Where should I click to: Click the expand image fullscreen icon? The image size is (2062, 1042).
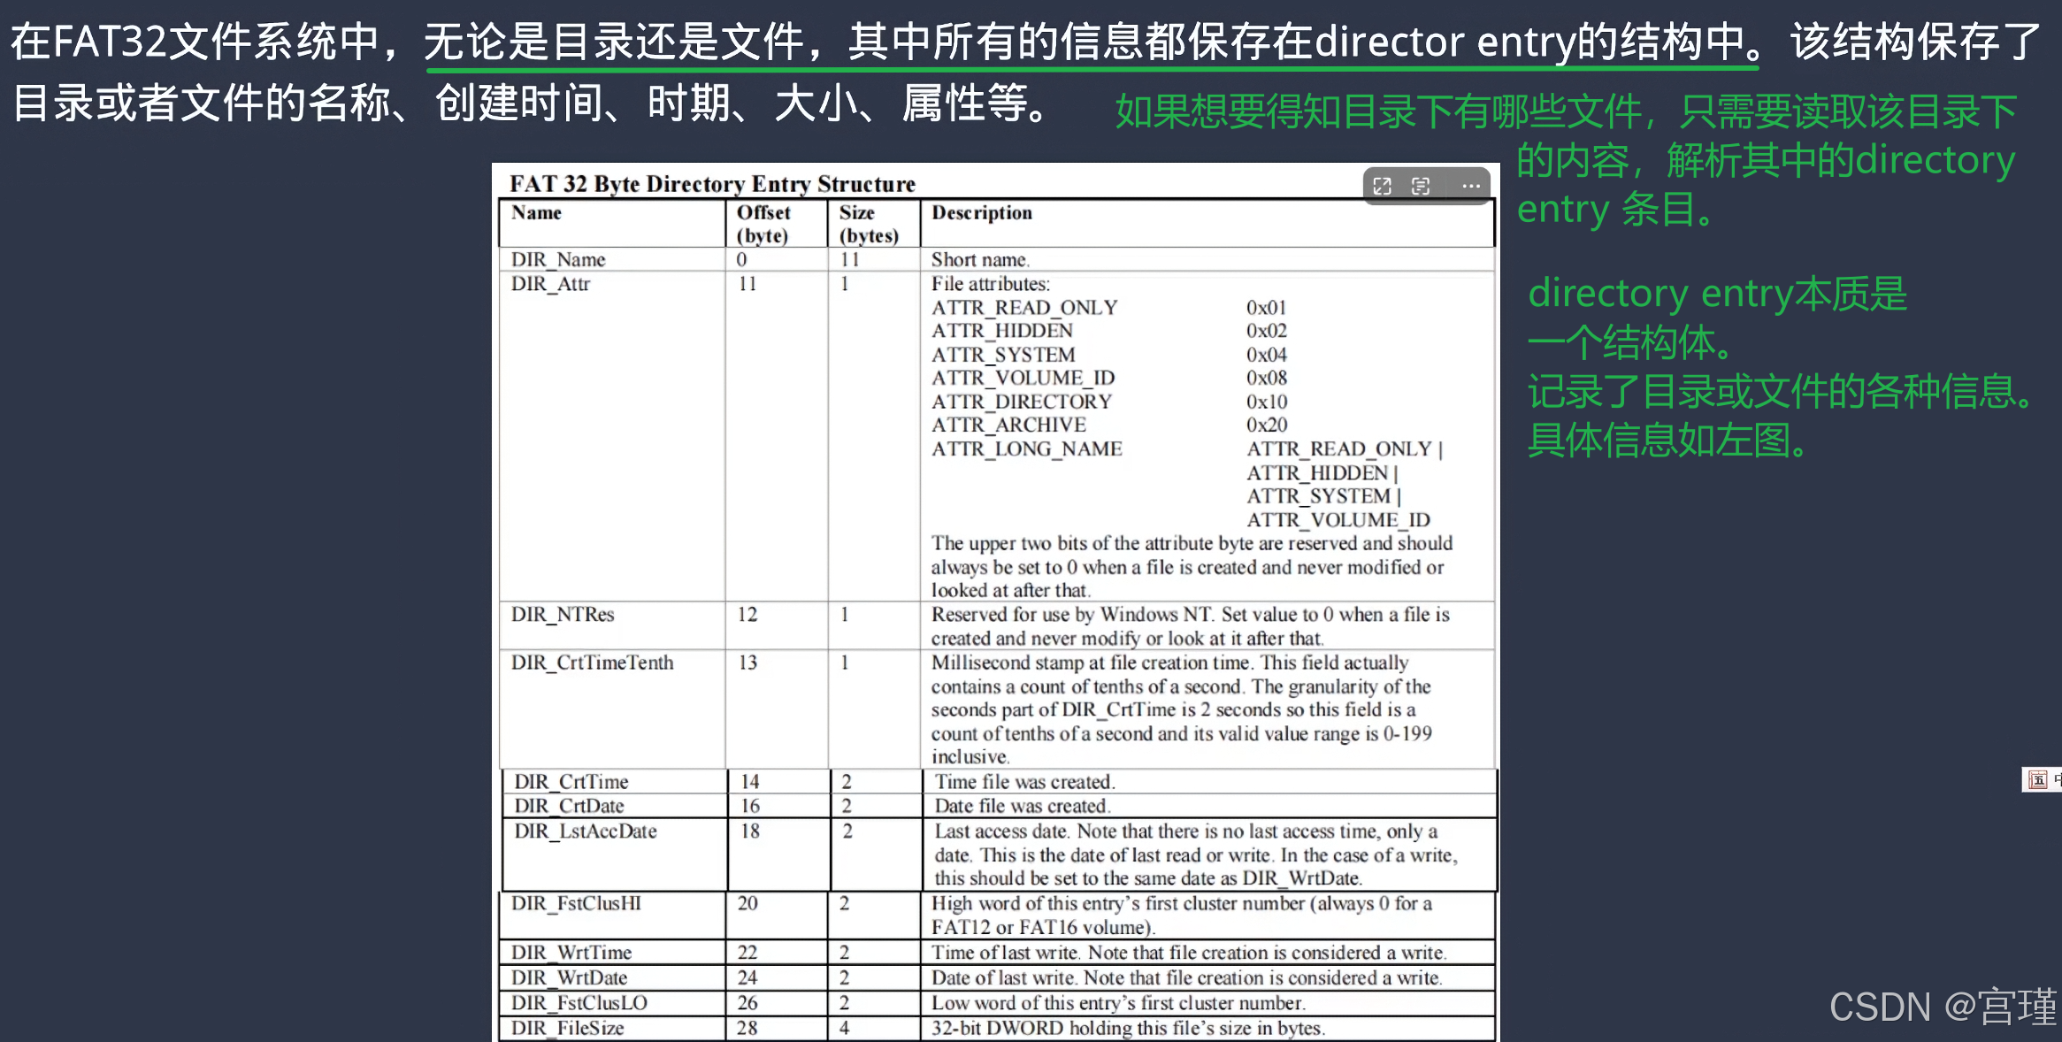(1382, 186)
